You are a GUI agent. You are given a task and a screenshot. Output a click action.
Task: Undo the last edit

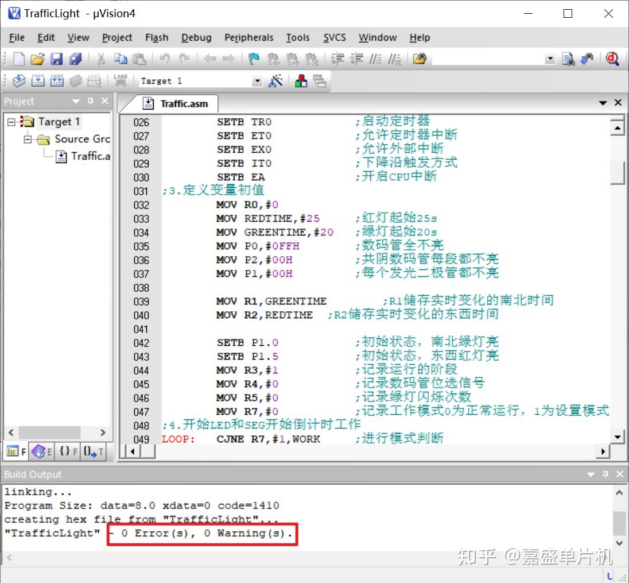pyautogui.click(x=165, y=59)
